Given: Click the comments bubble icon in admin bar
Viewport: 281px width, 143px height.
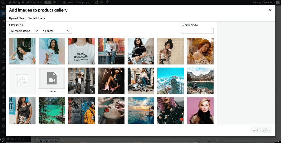Looking at the screenshot, I should point(55,2).
